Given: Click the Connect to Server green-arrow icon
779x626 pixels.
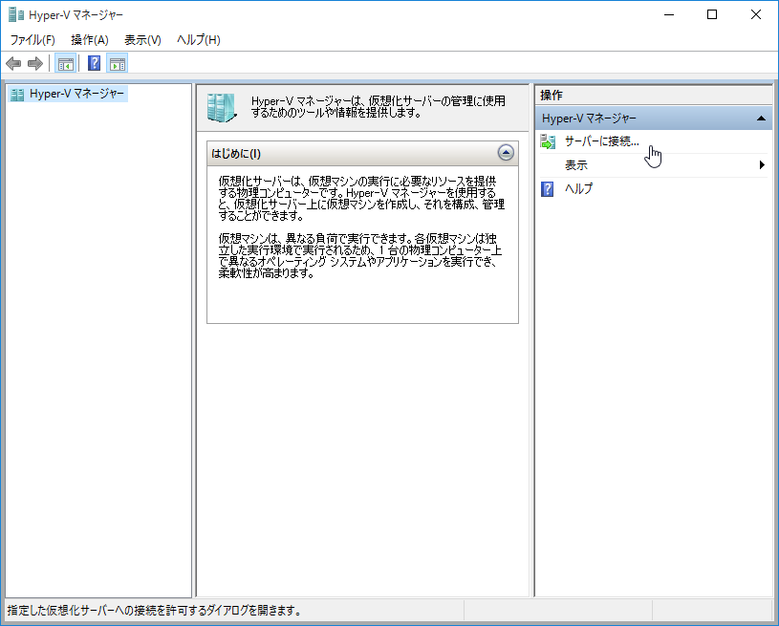Looking at the screenshot, I should point(548,142).
